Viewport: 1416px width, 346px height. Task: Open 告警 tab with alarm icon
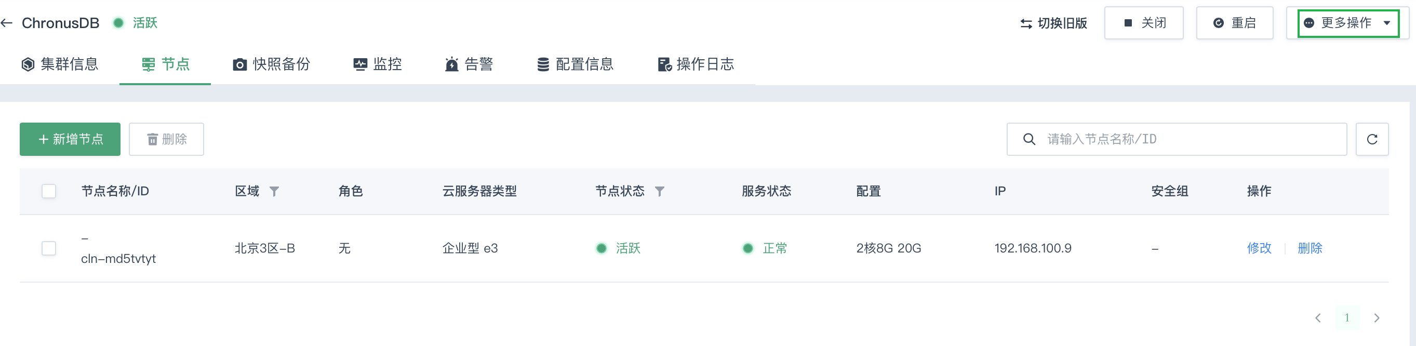coord(469,64)
